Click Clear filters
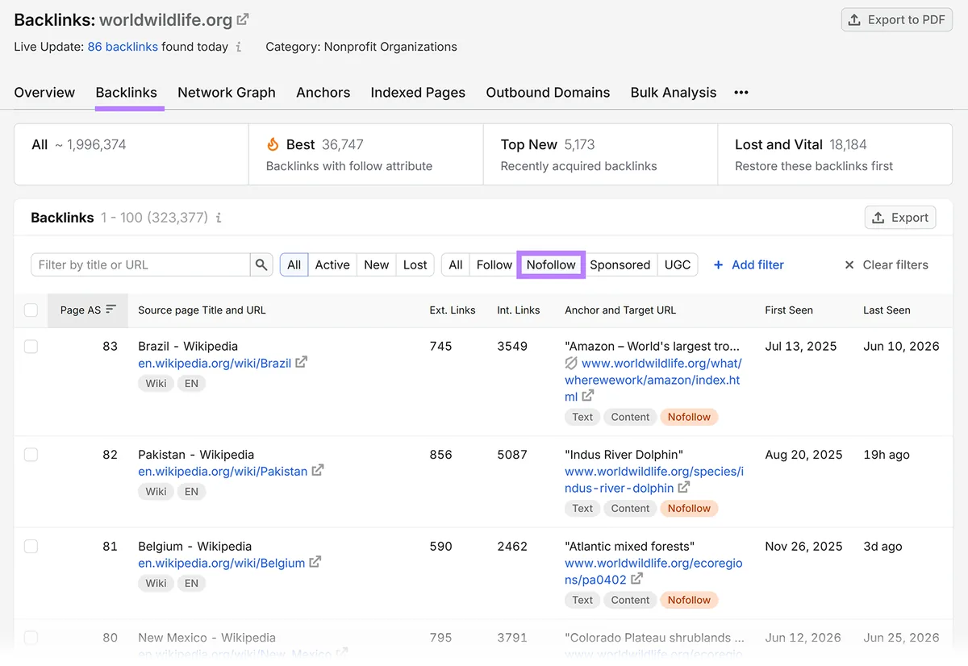The width and height of the screenshot is (968, 666). [886, 264]
